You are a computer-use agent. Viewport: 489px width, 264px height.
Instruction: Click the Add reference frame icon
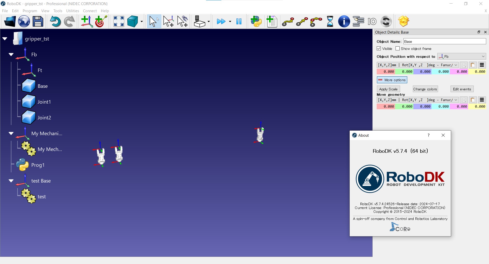(x=87, y=22)
